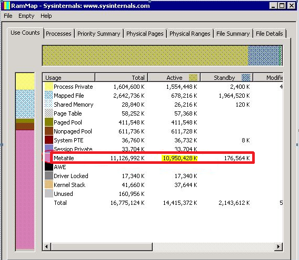Click the Kernel Stack orange swatch
This screenshot has width=299, height=260.
(49, 185)
